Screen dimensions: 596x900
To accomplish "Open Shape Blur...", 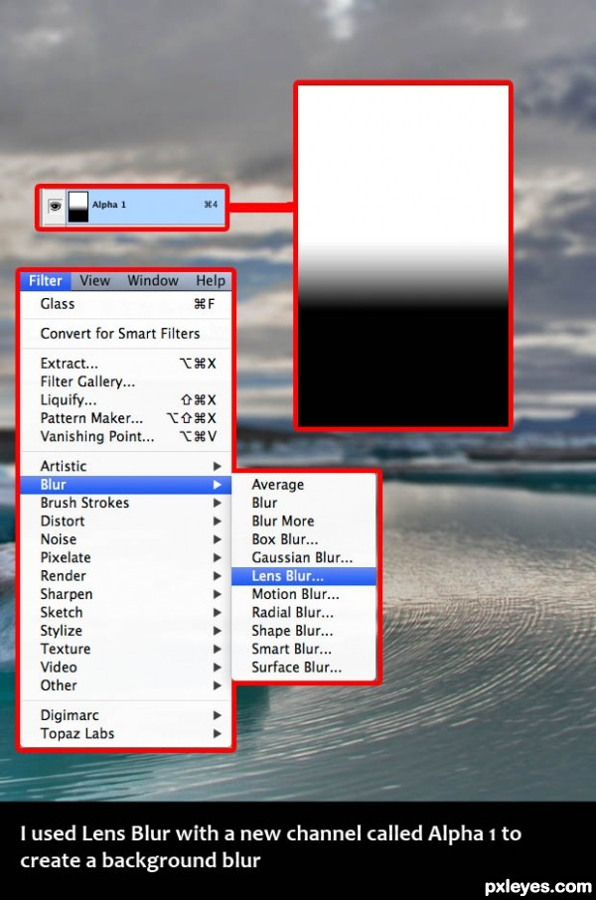I will [x=304, y=631].
